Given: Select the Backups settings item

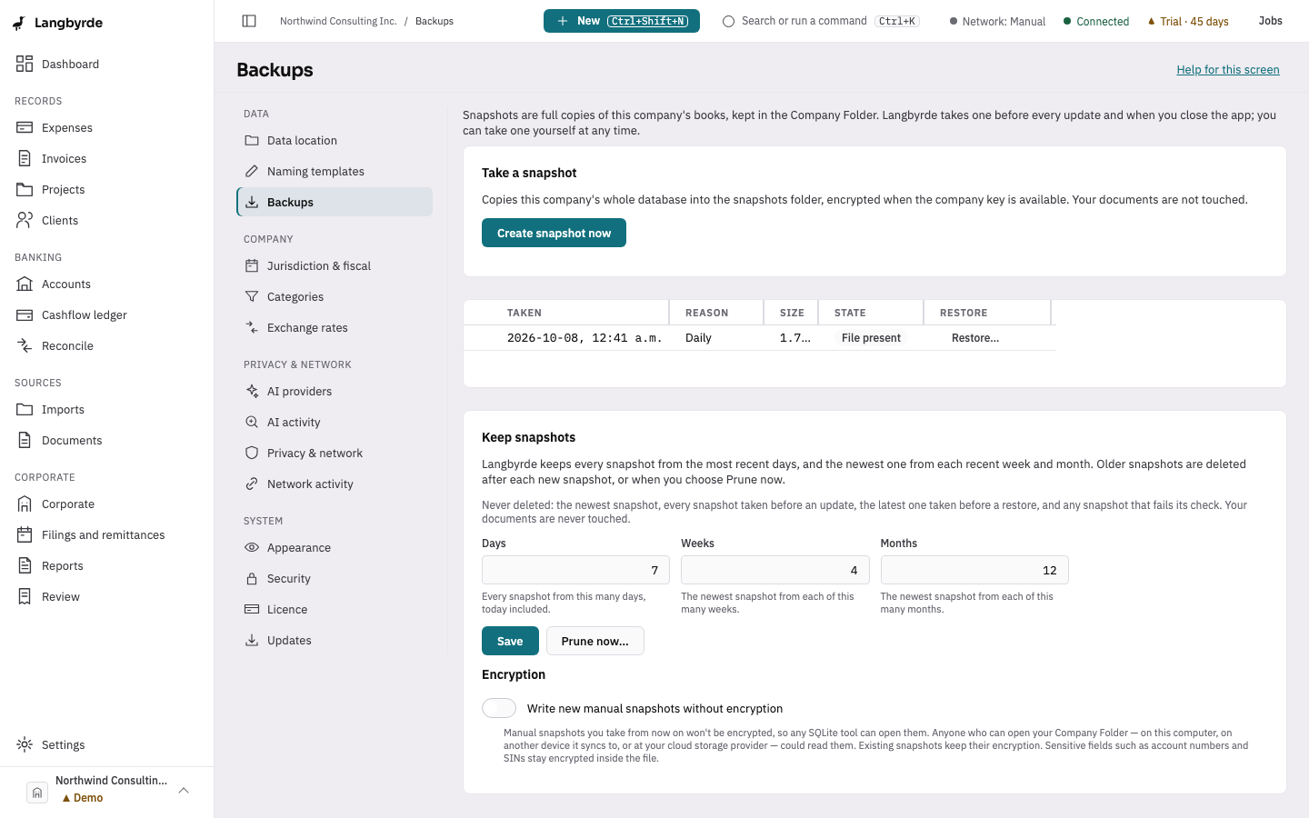Looking at the screenshot, I should coord(335,202).
